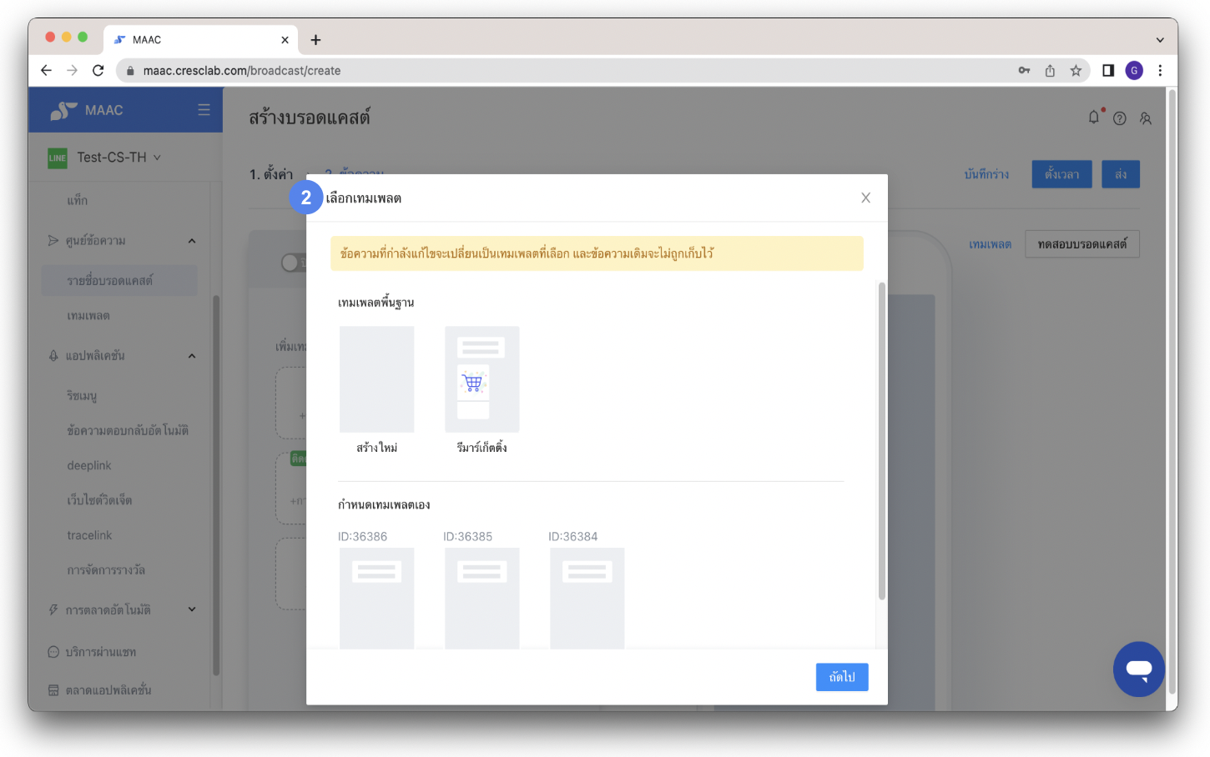Open the chat support bubble
Viewport: 1210px width, 757px height.
1138,669
